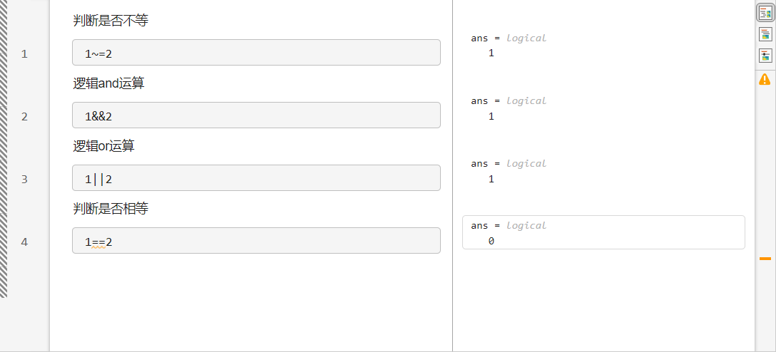Select the highlighted output box showing 0
Screen dimensions: 776x352
(603, 233)
